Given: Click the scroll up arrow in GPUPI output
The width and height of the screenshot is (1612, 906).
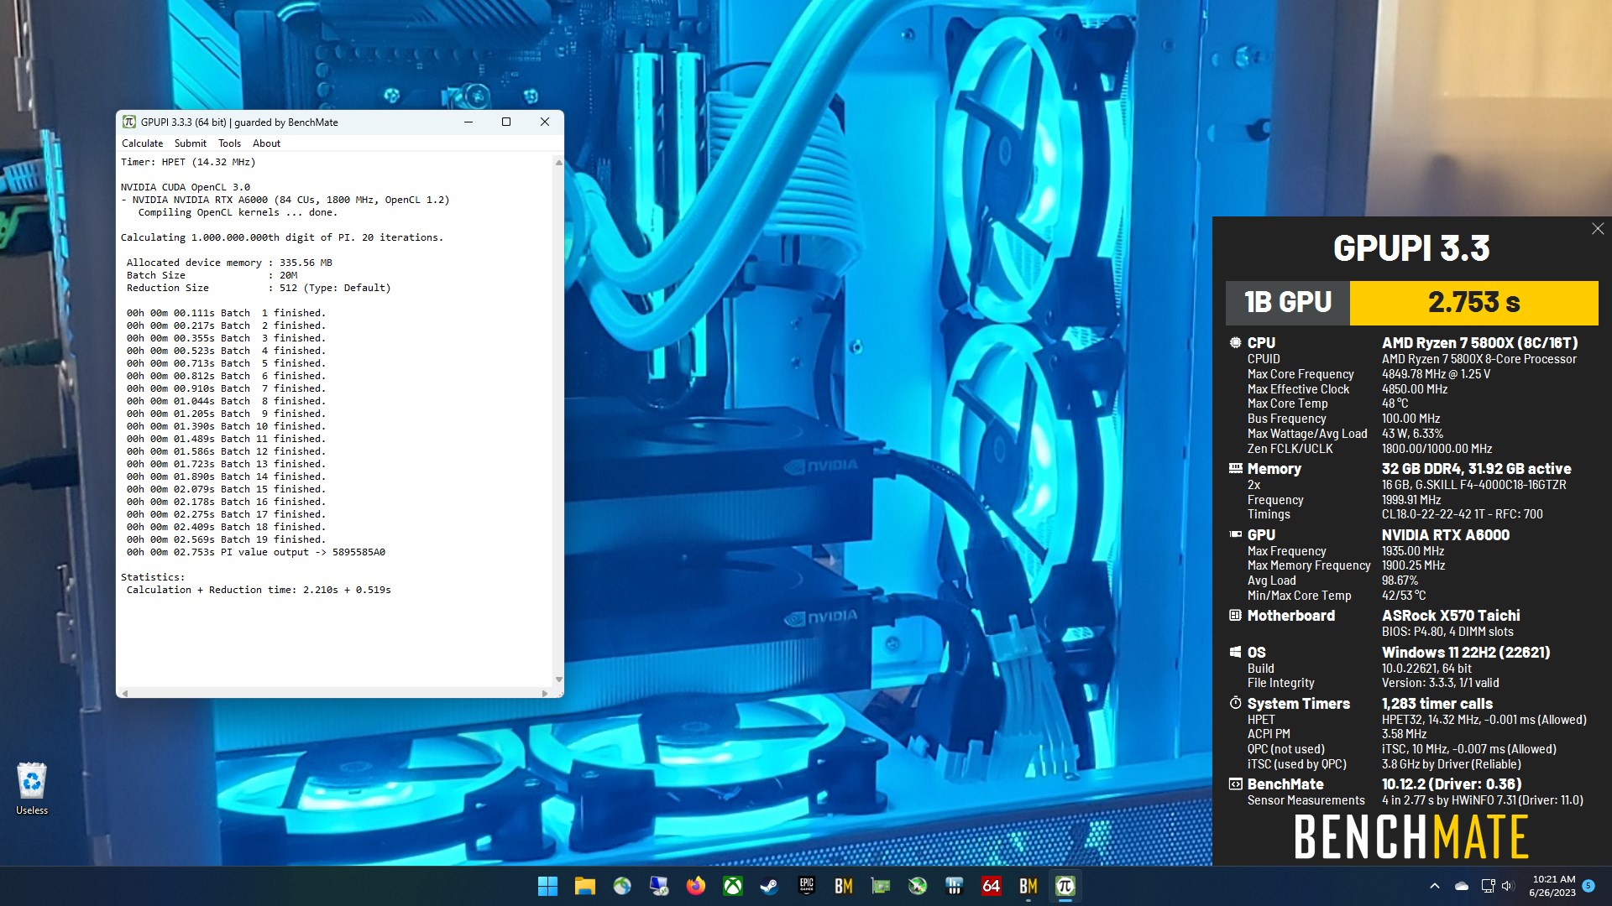Looking at the screenshot, I should [558, 162].
